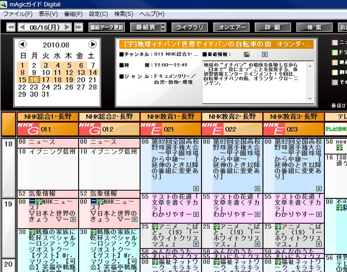Open detail icon of 023 テストの花道

coord(319,214)
